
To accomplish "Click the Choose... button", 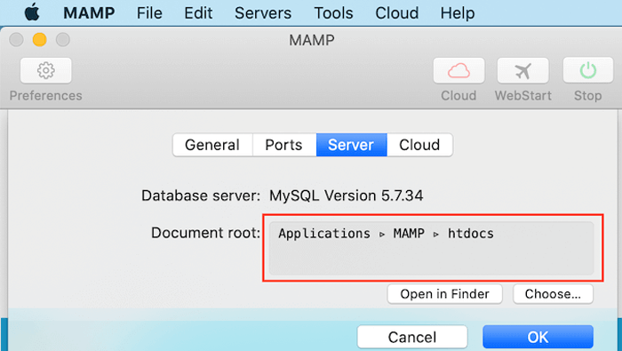I will 553,294.
